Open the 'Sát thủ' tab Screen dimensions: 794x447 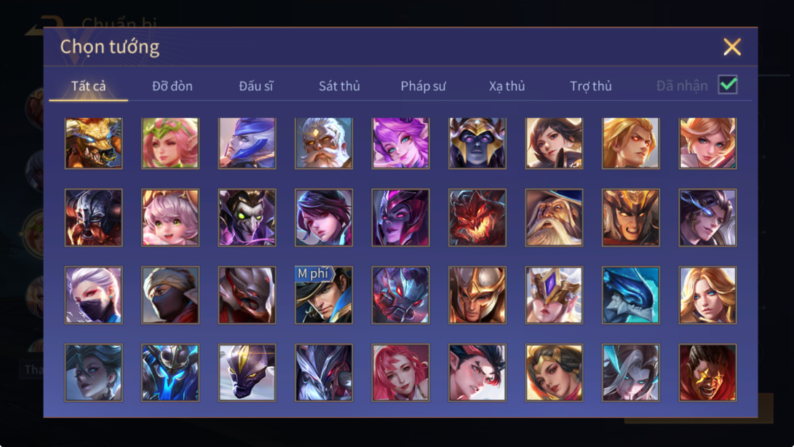point(339,86)
